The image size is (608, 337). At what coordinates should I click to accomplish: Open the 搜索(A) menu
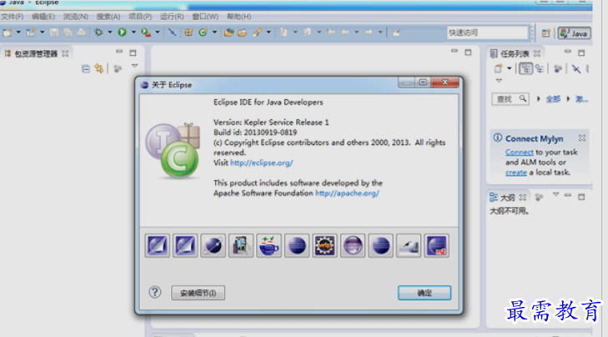point(108,17)
